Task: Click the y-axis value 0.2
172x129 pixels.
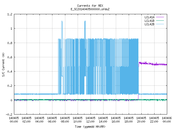Action: point(10,86)
